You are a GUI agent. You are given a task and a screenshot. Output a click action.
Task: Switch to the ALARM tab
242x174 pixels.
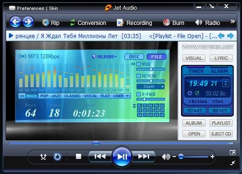click(219, 71)
